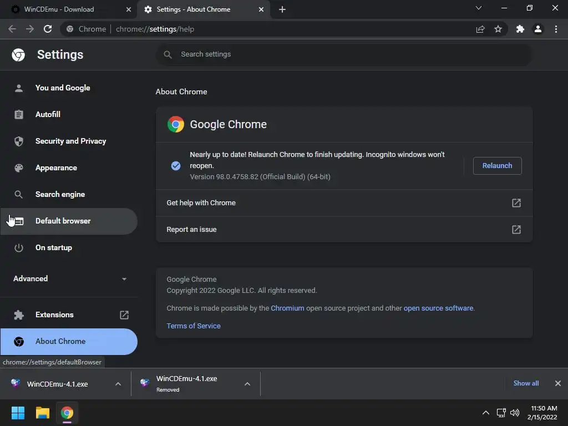Open the tab search dropdown
The image size is (568, 426).
pos(479,8)
